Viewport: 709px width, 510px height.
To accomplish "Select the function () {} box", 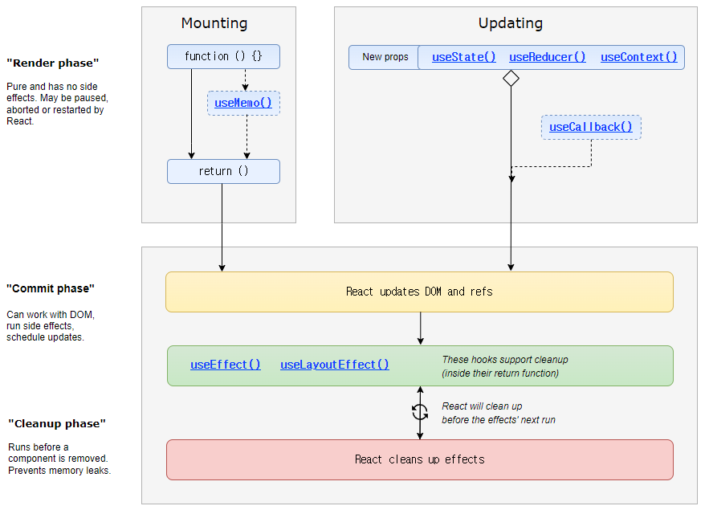I will pos(223,56).
